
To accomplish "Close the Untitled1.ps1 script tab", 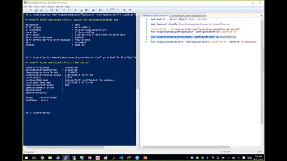I will point(166,16).
